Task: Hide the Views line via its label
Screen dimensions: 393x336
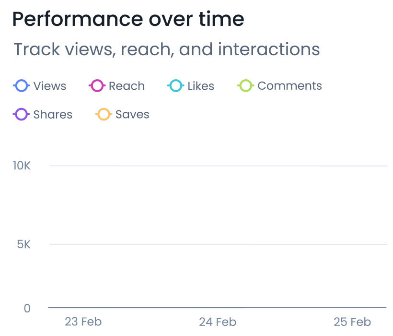Action: point(50,86)
